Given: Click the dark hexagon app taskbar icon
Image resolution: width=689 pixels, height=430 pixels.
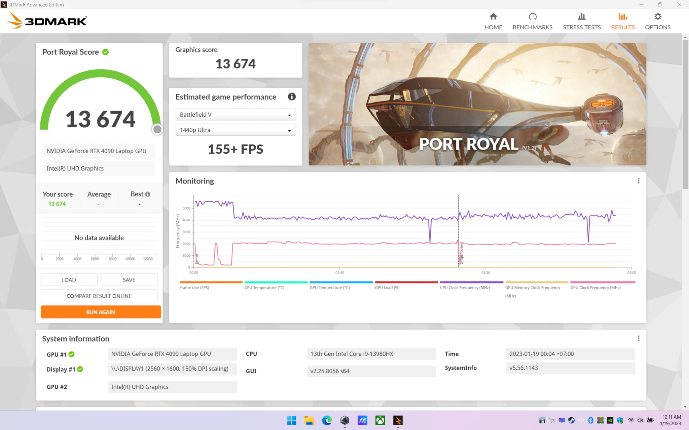Looking at the screenshot, I should (x=344, y=420).
